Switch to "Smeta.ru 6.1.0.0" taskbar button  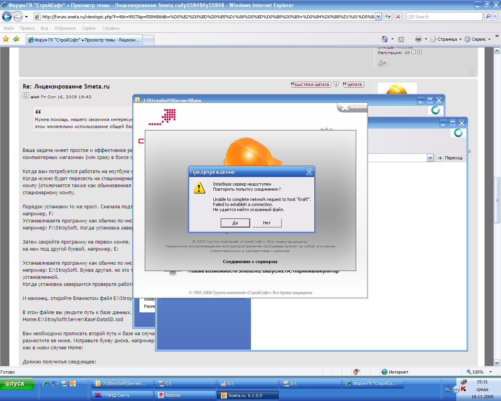point(248,396)
